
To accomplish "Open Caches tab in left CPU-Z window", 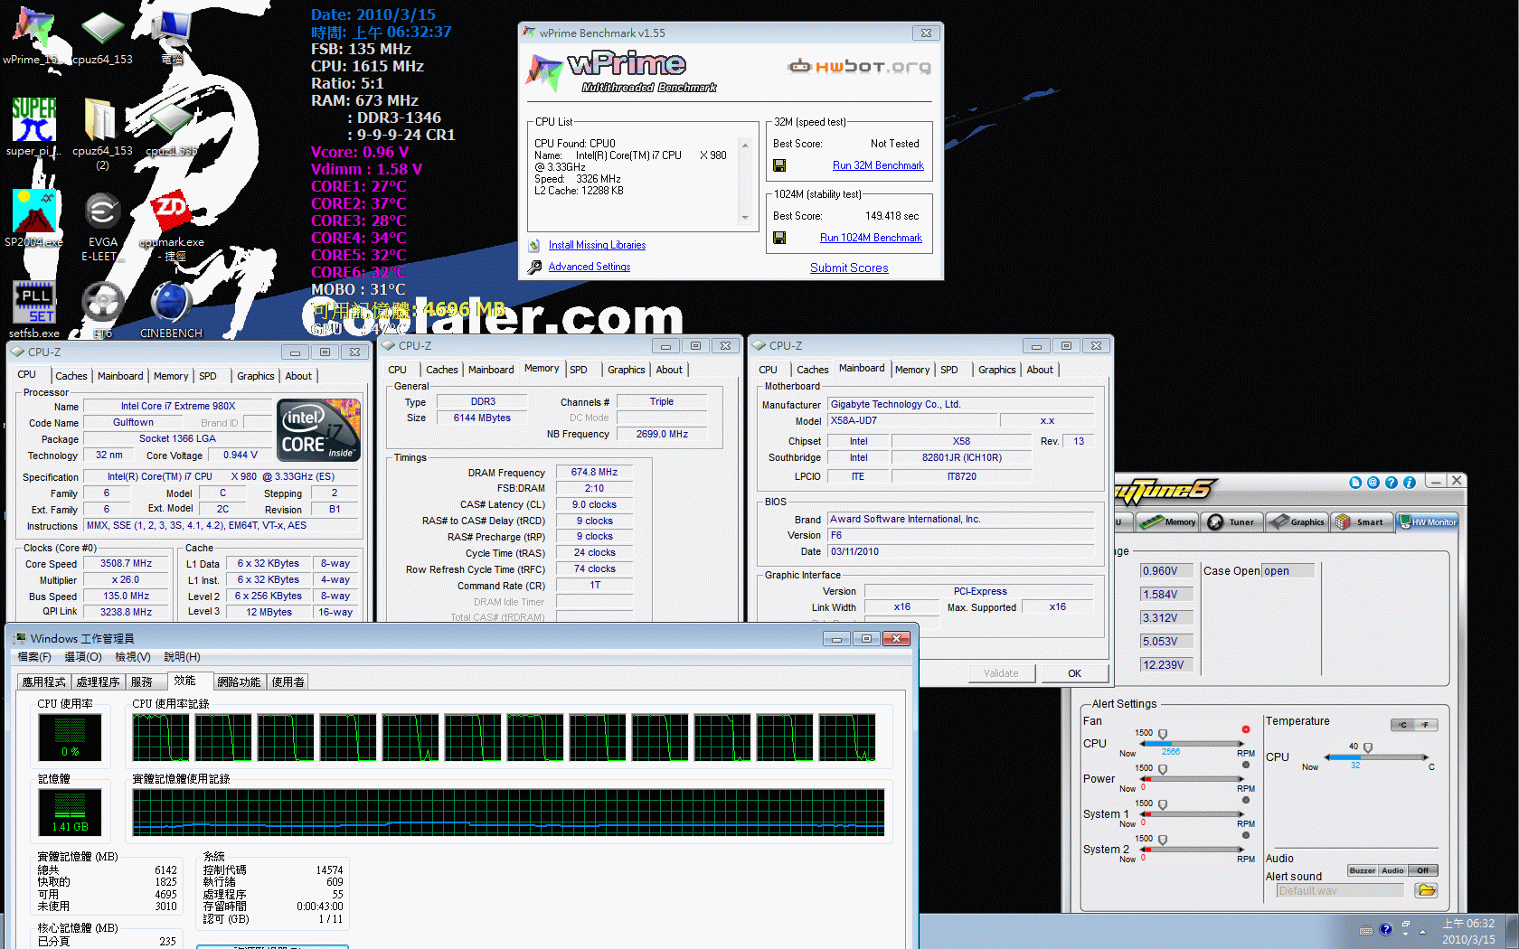I will [71, 376].
